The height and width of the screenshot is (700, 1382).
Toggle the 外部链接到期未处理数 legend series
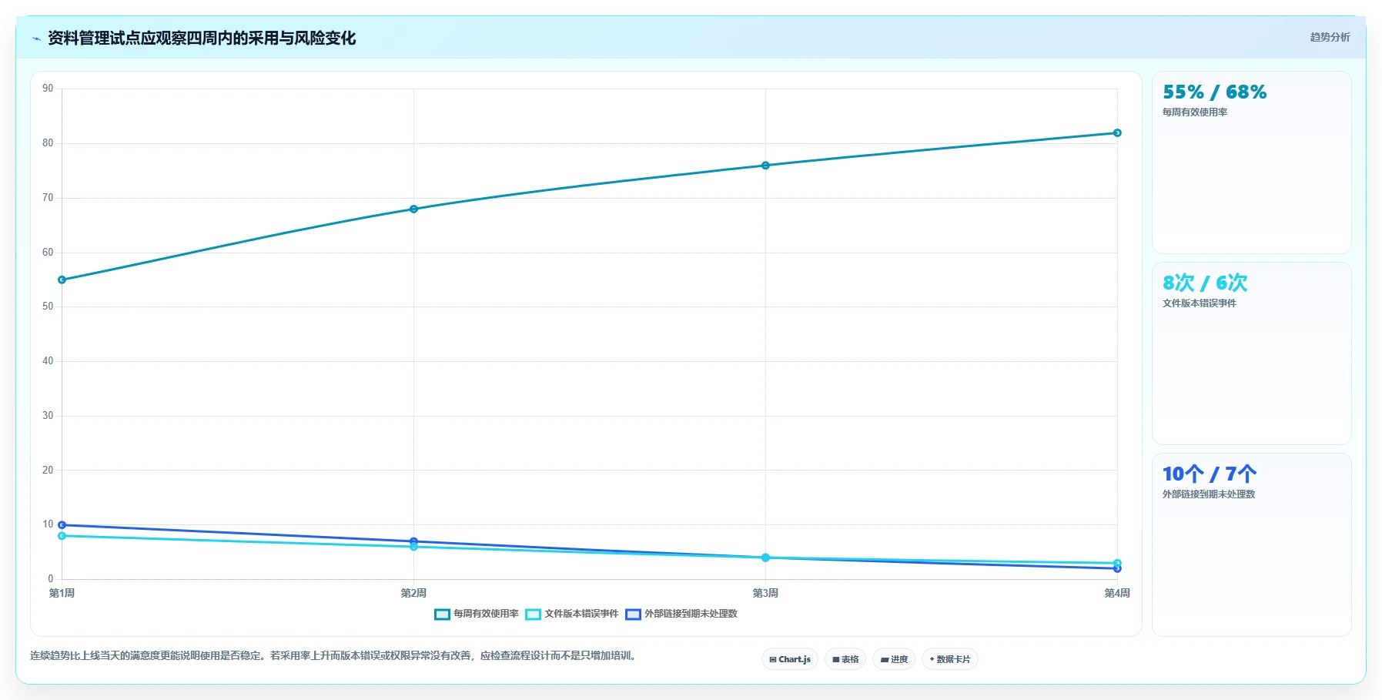click(x=681, y=614)
